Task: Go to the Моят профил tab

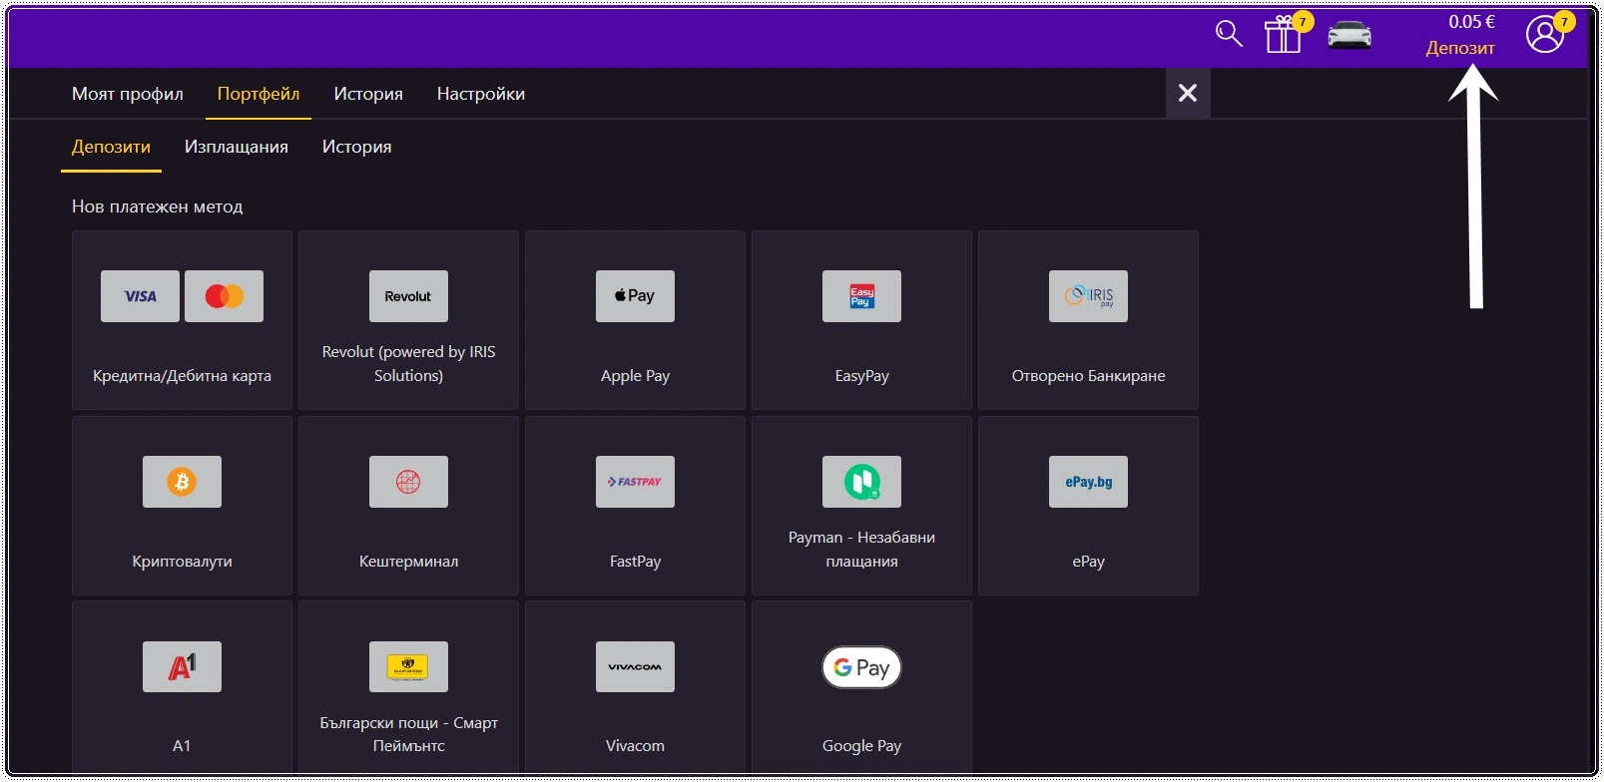Action: (x=128, y=94)
